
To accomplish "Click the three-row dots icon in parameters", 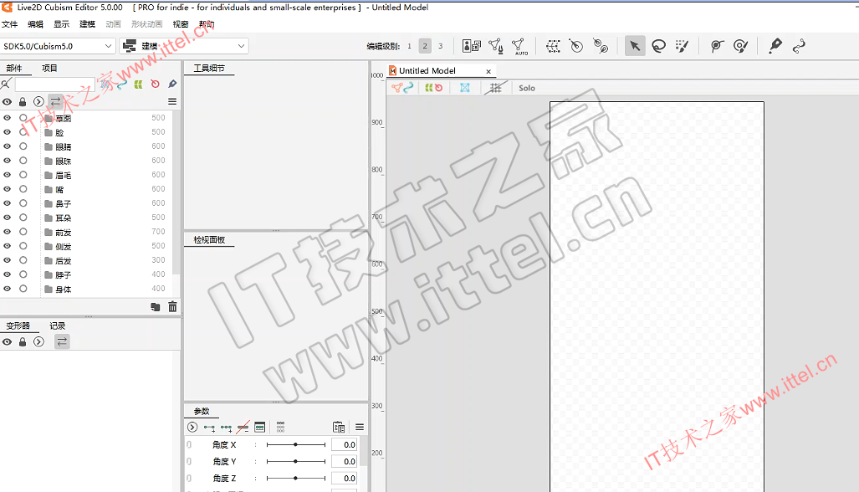I will 280,428.
